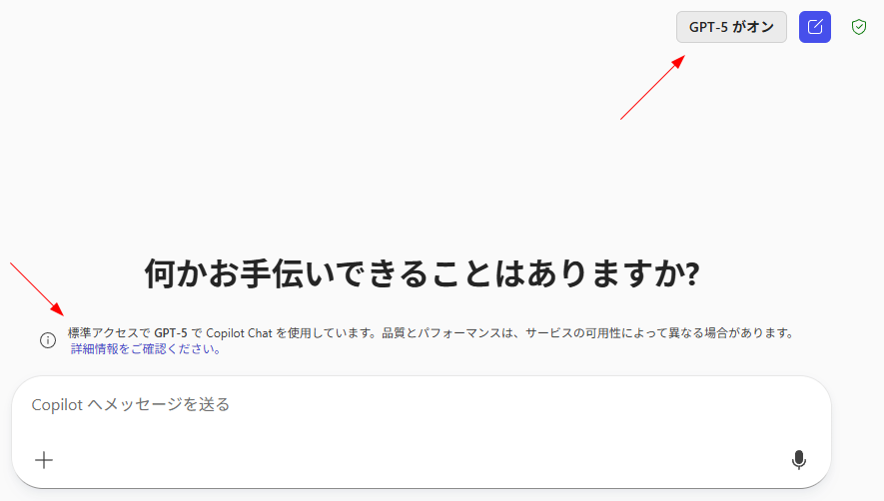884x501 pixels.
Task: Click the bold GPT-5 word in notice
Action: click(x=171, y=333)
